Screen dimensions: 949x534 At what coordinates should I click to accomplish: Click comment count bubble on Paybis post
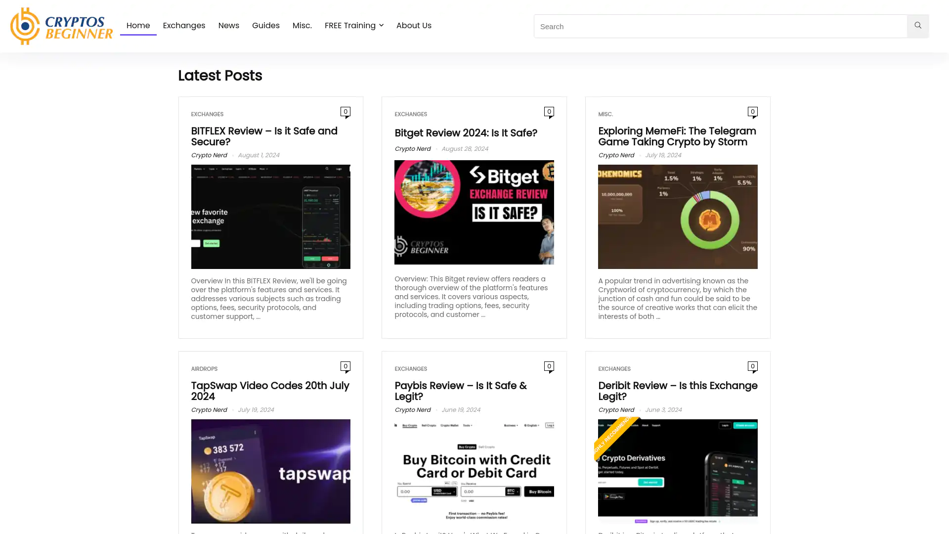tap(549, 366)
